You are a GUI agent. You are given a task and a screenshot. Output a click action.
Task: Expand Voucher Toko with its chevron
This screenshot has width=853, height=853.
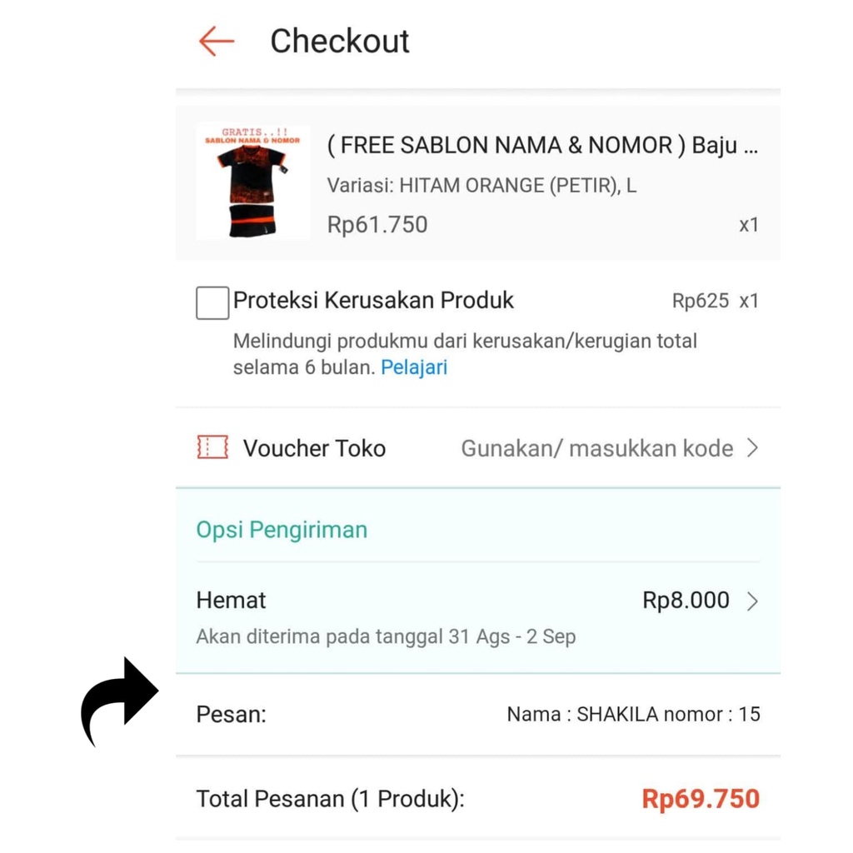coord(752,448)
